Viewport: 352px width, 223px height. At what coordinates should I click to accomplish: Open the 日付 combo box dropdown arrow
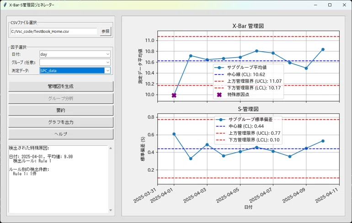(x=108, y=54)
